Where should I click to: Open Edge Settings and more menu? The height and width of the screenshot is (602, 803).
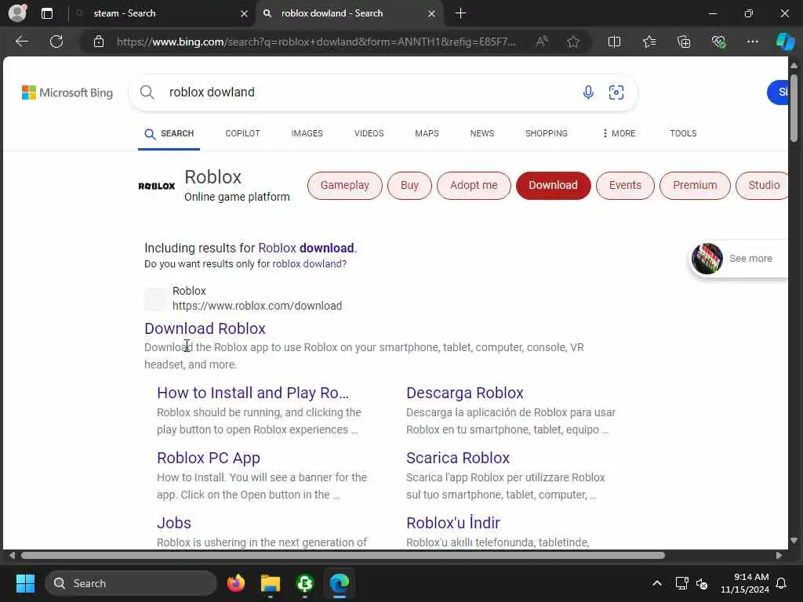pyautogui.click(x=752, y=42)
